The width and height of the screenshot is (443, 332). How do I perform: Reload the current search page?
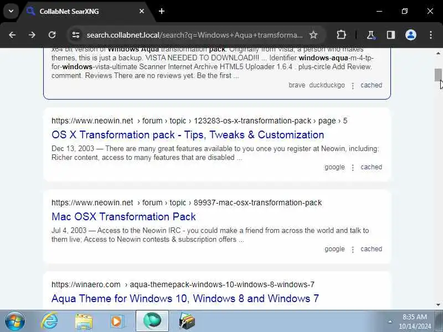(52, 35)
